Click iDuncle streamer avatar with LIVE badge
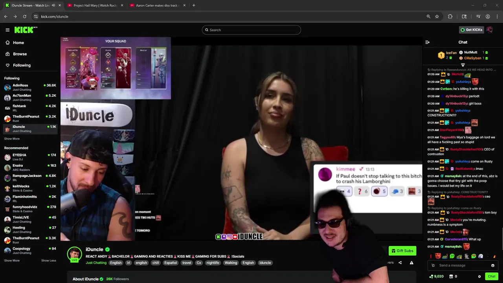This screenshot has height=283, width=503. pyautogui.click(x=74, y=254)
